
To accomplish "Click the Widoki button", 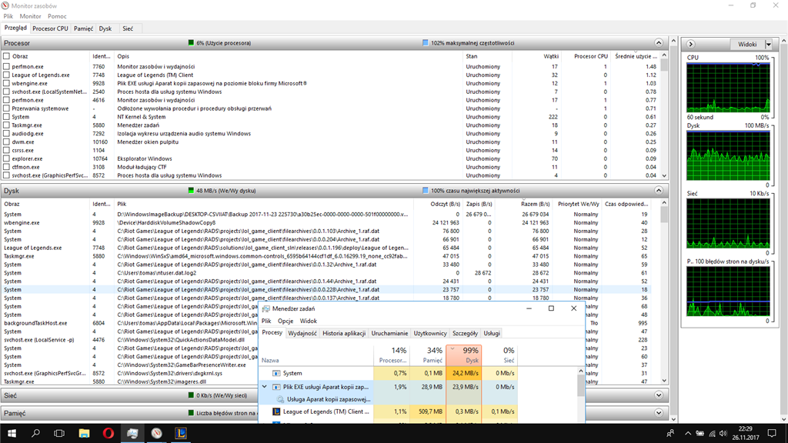I will tap(747, 44).
